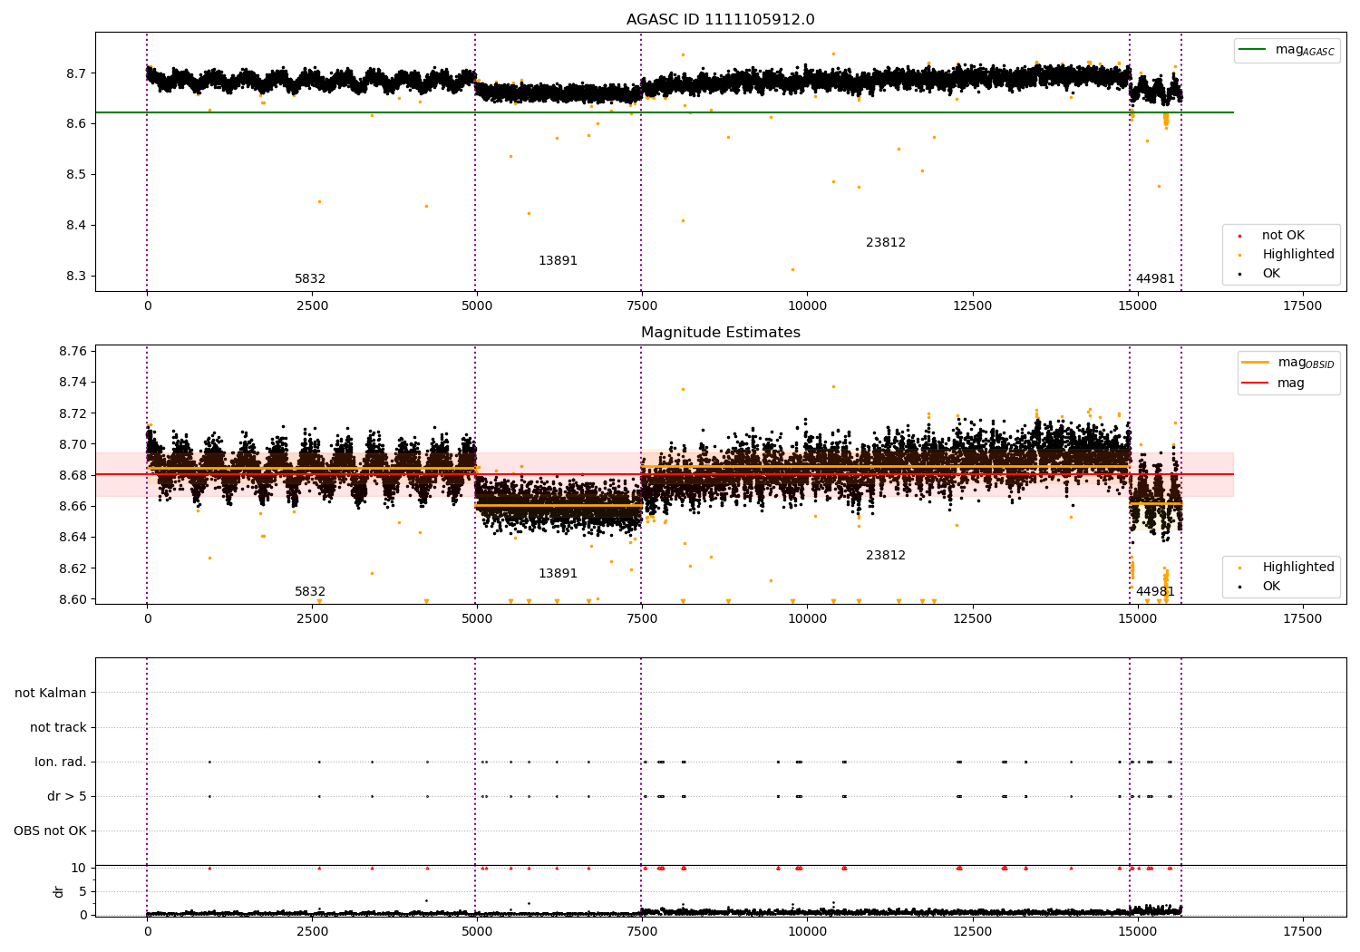Viewport: 1360px width, 952px height.
Task: Click the 8.70 y-axis tick label
Action: [73, 444]
